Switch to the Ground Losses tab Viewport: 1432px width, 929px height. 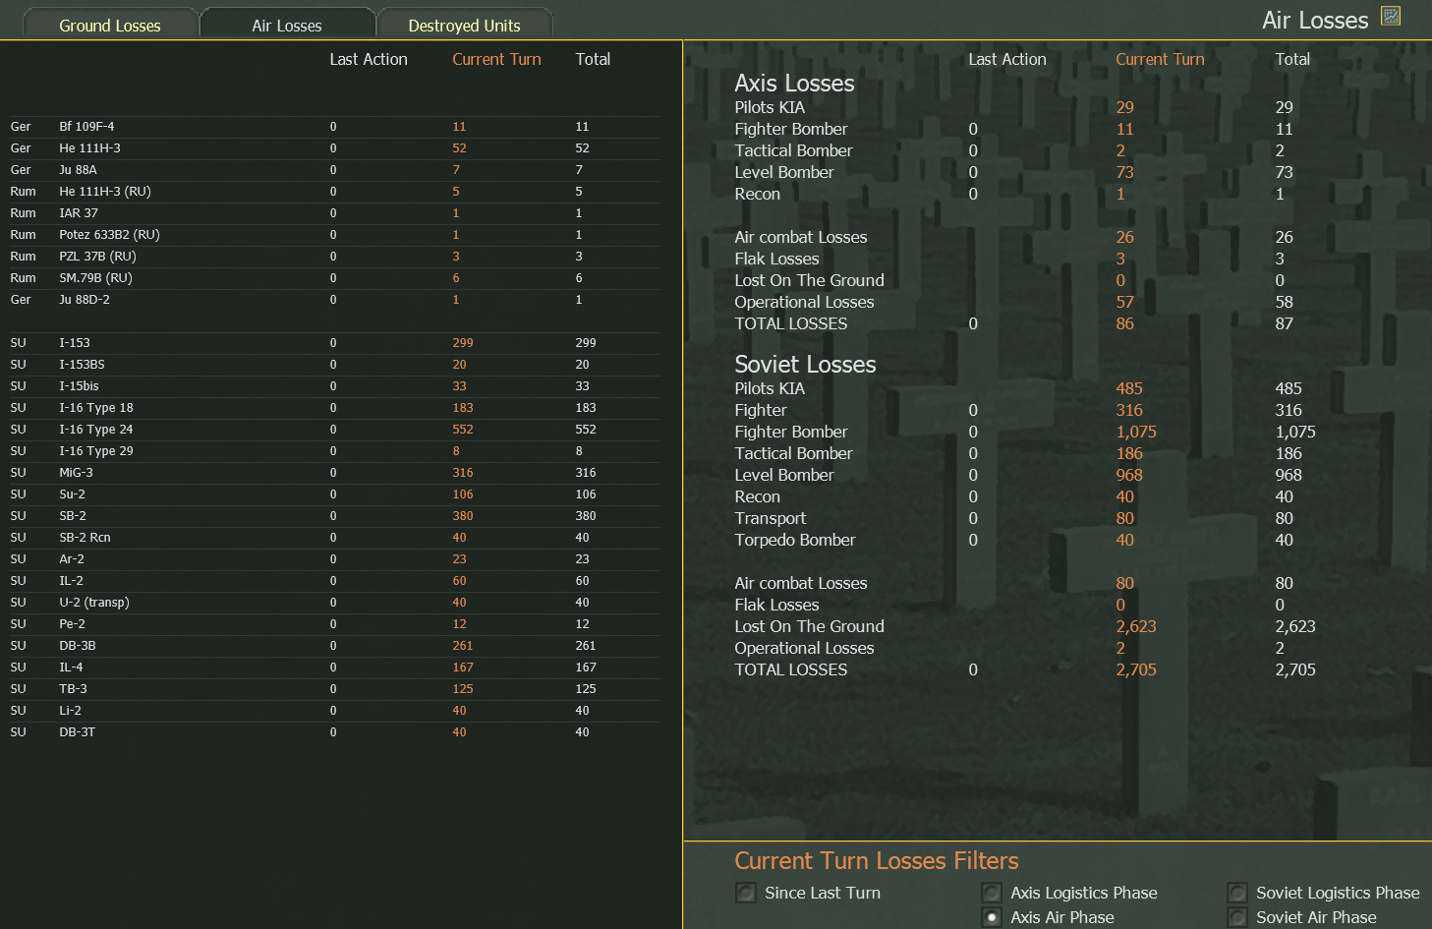click(110, 25)
